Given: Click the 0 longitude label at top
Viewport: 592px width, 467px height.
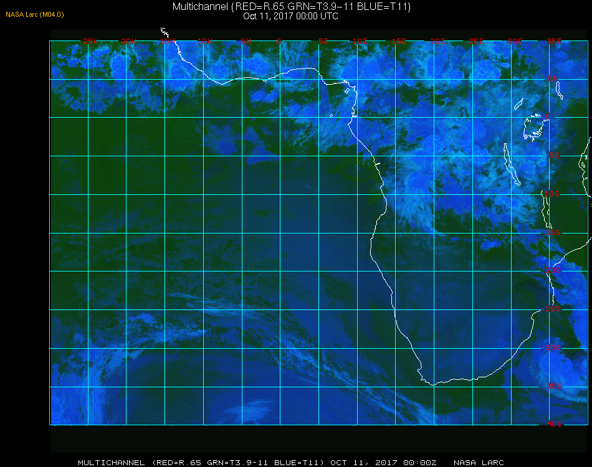Looking at the screenshot, I should pyautogui.click(x=279, y=41).
